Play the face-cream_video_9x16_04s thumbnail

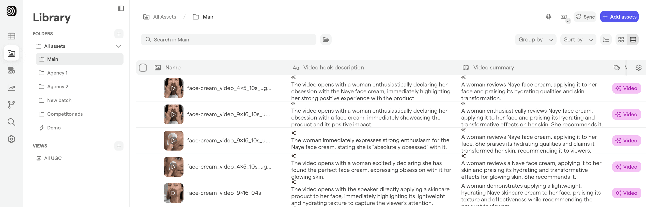(x=174, y=193)
